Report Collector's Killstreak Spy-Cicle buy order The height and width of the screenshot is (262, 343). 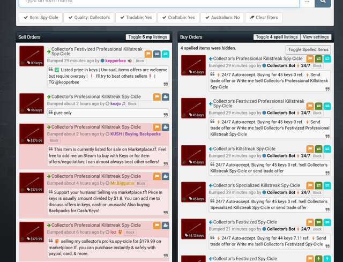(310, 149)
